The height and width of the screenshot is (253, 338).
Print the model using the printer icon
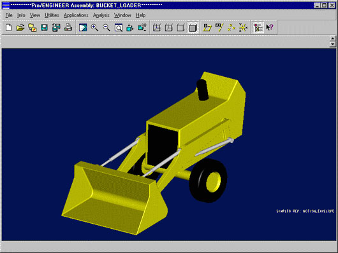[x=68, y=27]
